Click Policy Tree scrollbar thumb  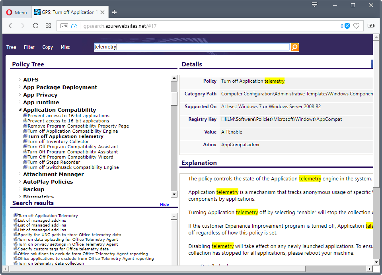tap(174, 99)
